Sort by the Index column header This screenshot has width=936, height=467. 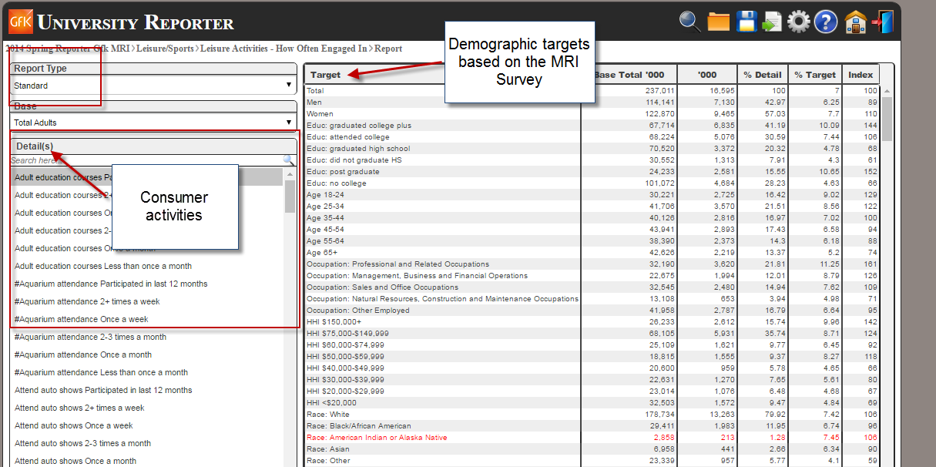coord(861,75)
